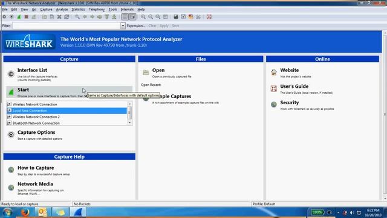Click the zoom out toolbar icon
This screenshot has width=387, height=218.
click(x=151, y=17)
